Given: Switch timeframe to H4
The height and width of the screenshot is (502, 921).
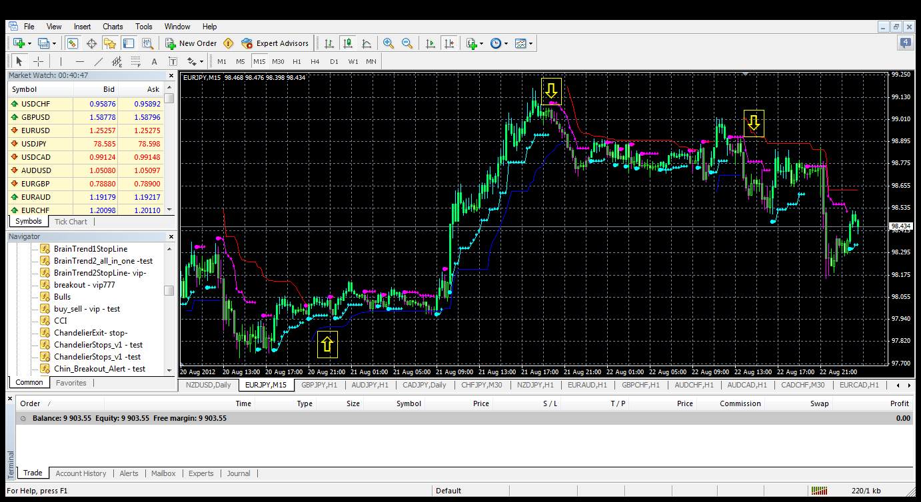Looking at the screenshot, I should tap(315, 61).
